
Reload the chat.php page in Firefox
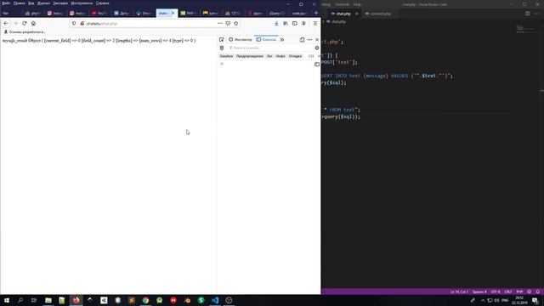(x=25, y=23)
